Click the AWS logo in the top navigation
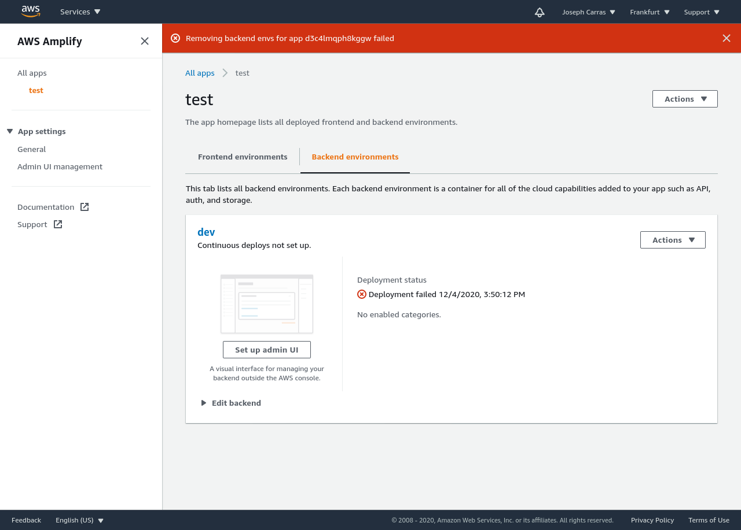741x530 pixels. click(30, 12)
